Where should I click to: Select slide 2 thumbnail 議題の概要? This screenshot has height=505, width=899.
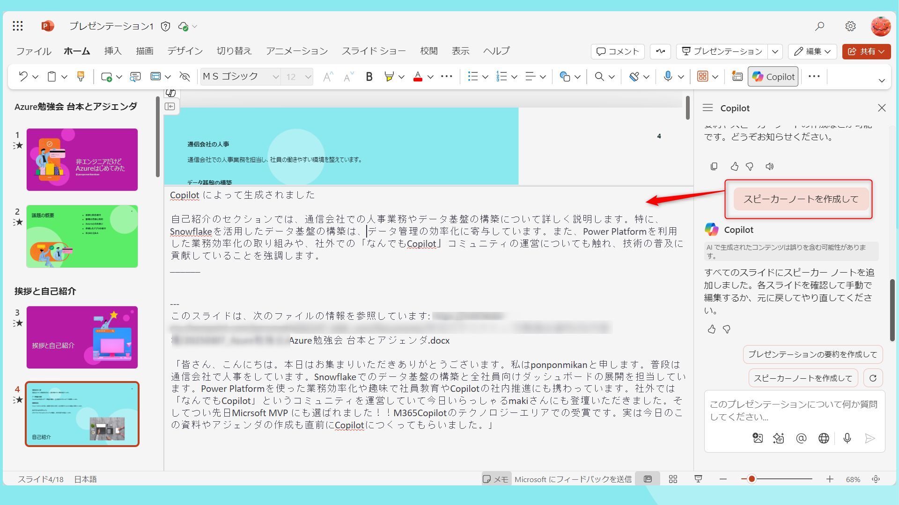[x=82, y=236]
